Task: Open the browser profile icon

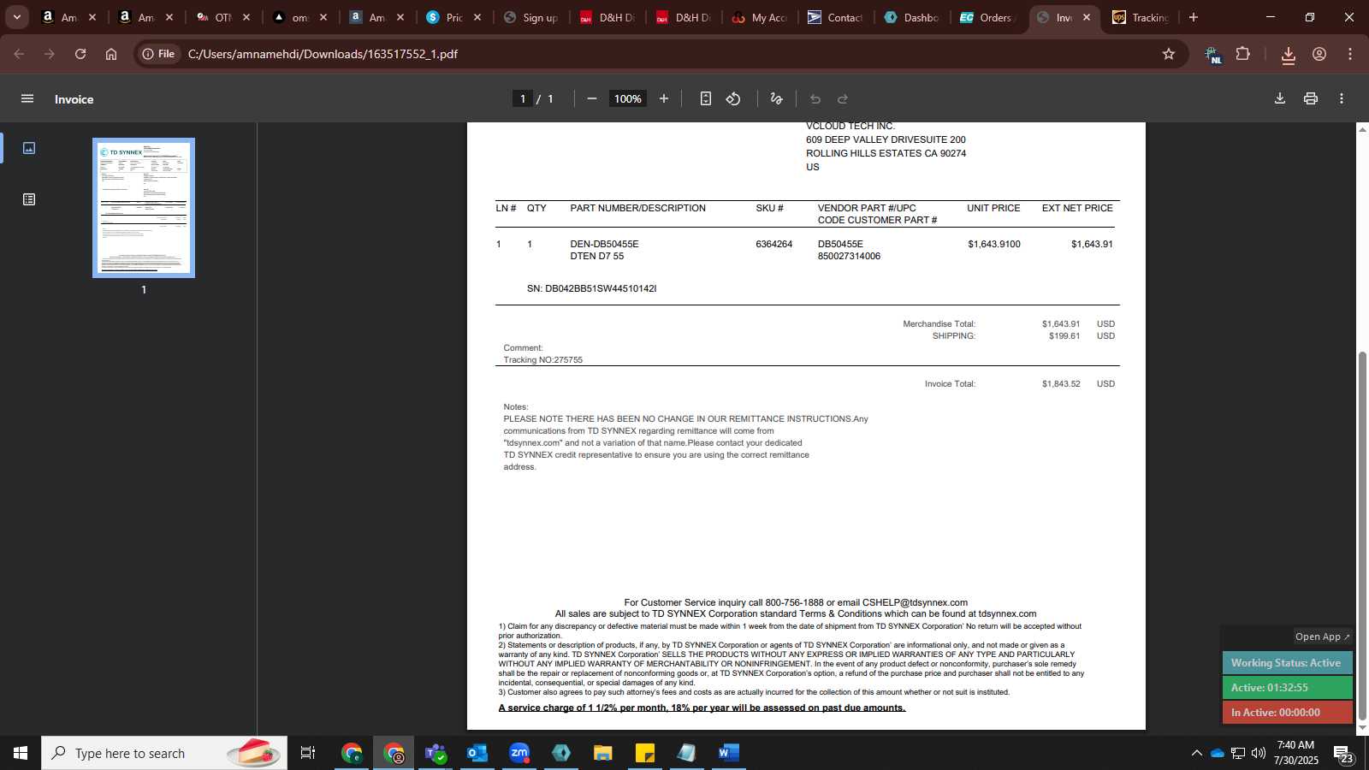Action: [x=1319, y=54]
